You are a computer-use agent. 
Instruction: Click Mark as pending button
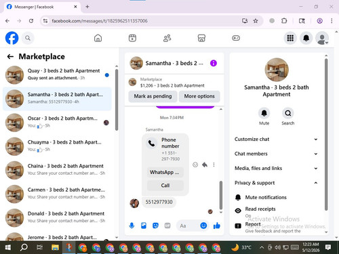(153, 96)
